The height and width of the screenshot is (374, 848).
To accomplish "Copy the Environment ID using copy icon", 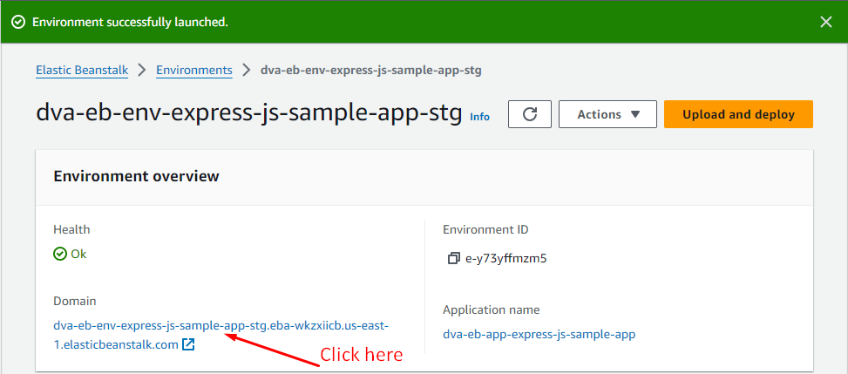I will tap(452, 258).
